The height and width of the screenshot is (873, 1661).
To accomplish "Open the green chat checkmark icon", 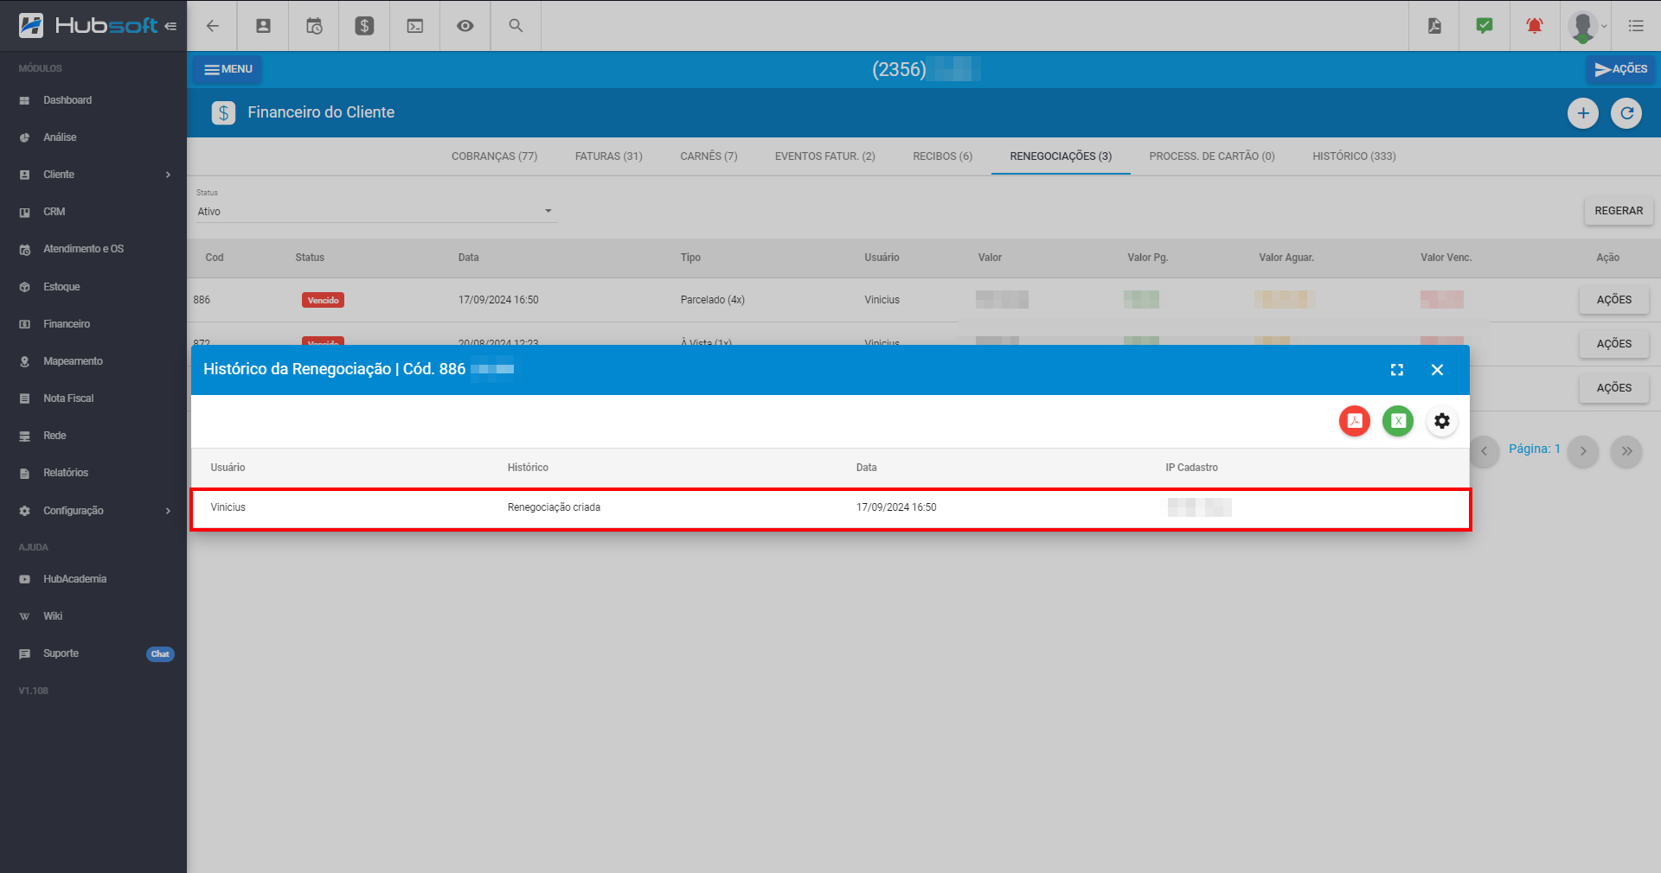I will 1485,26.
